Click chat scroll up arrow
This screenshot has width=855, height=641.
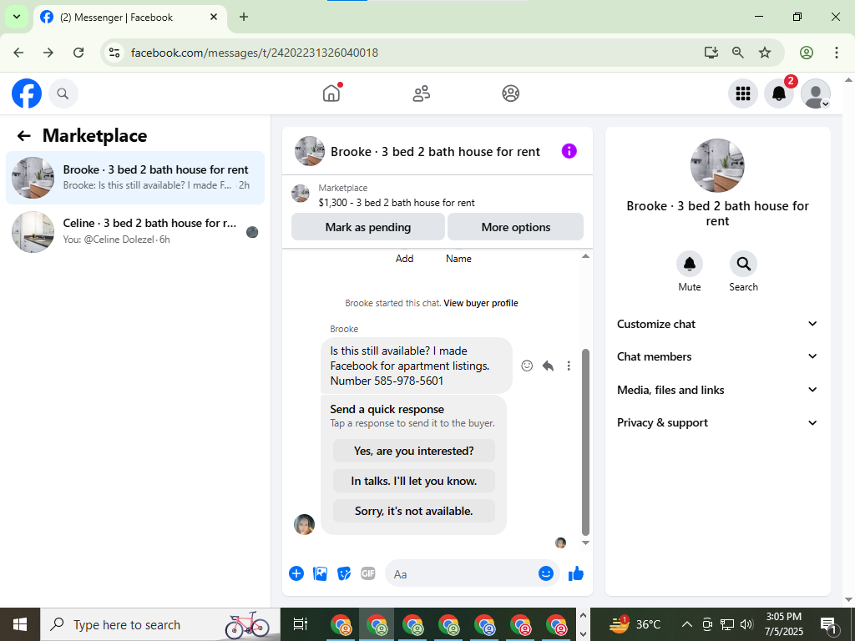point(585,256)
